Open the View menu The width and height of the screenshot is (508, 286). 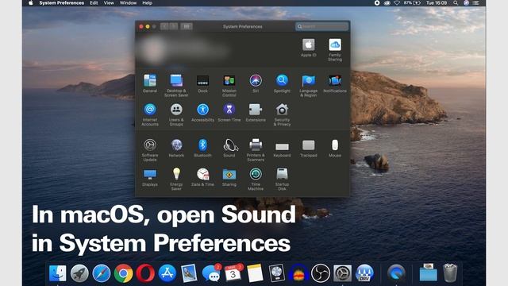109,3
